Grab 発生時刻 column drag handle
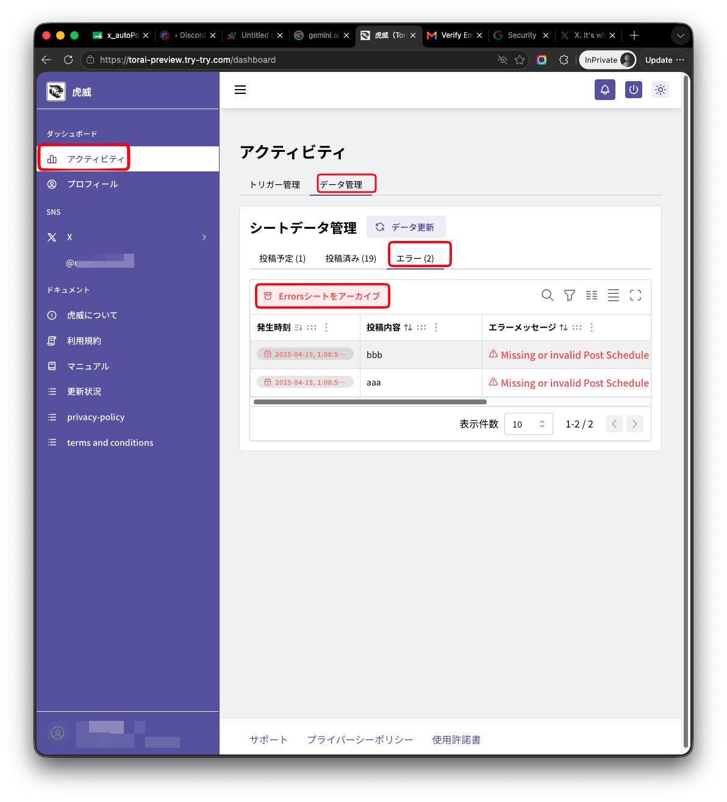 click(312, 328)
